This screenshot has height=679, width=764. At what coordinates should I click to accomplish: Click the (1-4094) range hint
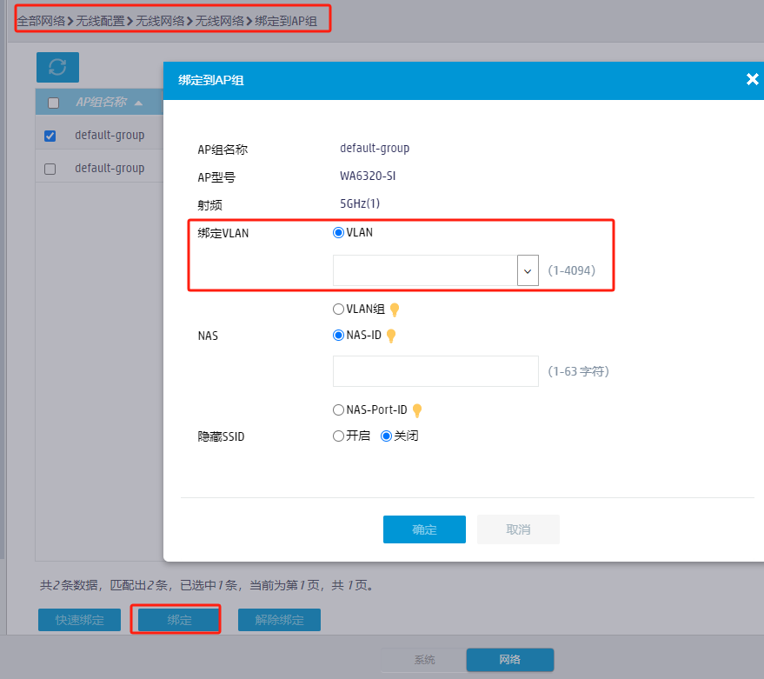(x=572, y=270)
